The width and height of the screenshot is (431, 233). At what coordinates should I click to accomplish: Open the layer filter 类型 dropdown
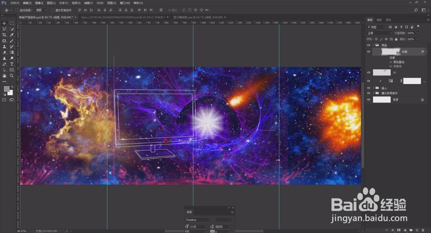(376, 27)
